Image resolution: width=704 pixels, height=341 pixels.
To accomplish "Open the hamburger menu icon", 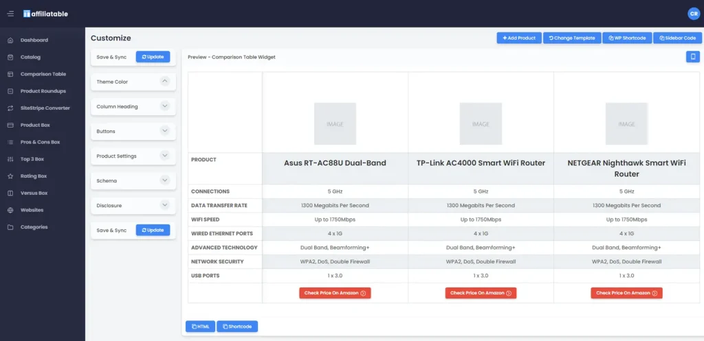I will 10,14.
